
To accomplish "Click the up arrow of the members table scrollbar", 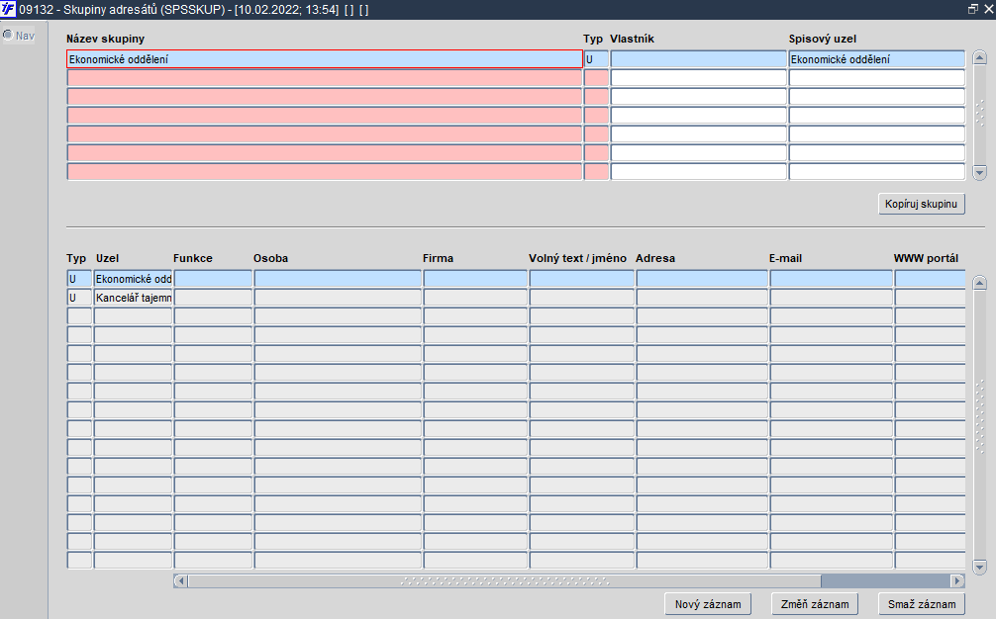I will click(979, 283).
